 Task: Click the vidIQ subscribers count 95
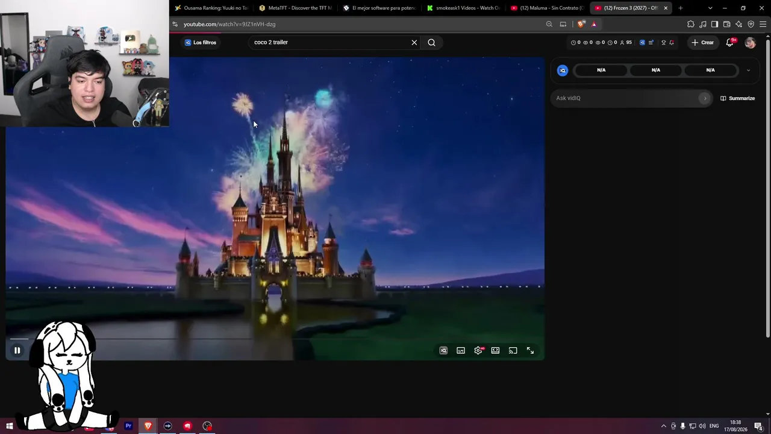(626, 42)
